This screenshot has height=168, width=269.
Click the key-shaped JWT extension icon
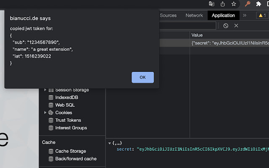[248, 4]
